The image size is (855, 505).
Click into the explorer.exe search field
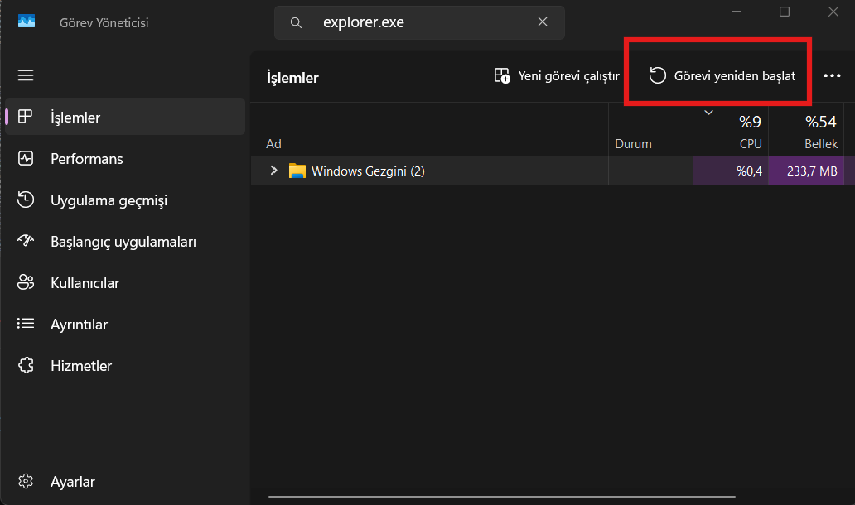point(419,22)
